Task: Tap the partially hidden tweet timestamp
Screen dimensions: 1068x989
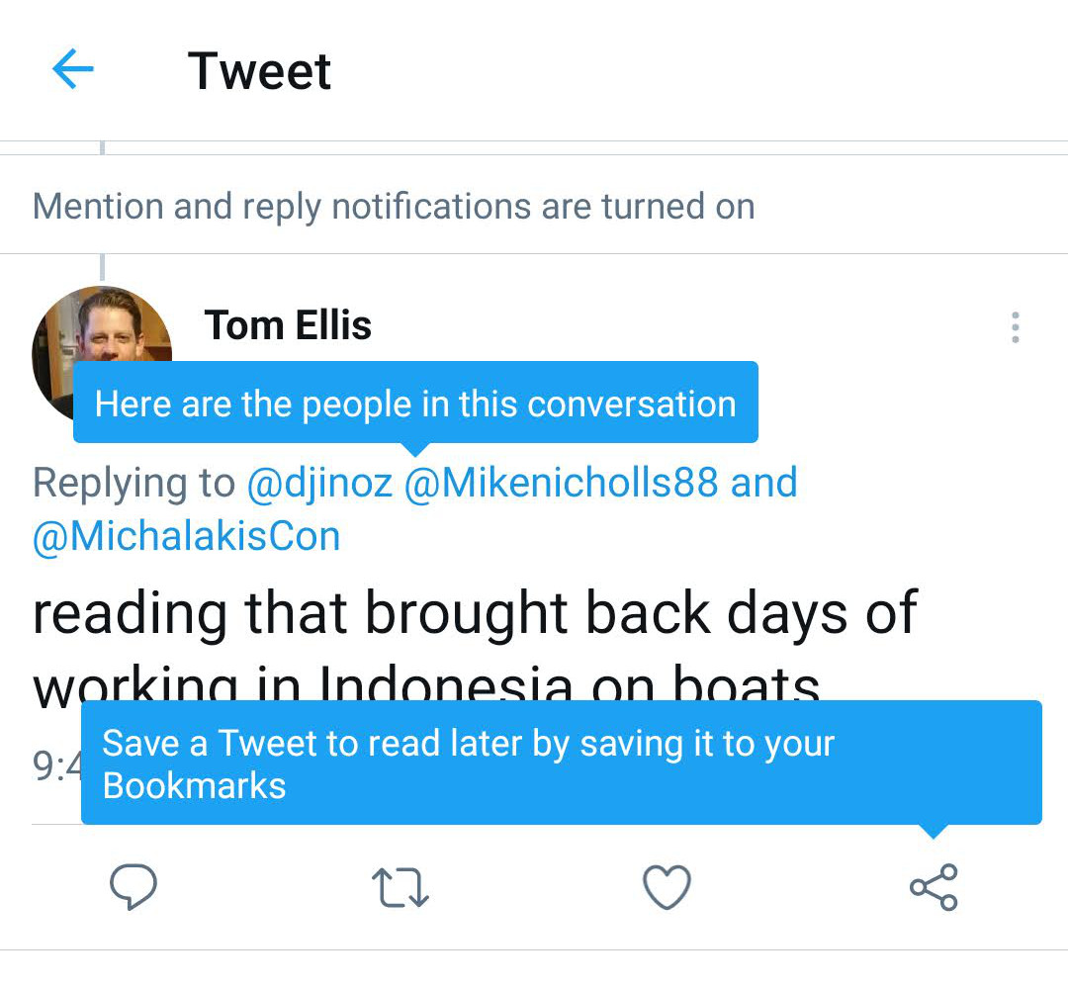Action: point(56,765)
